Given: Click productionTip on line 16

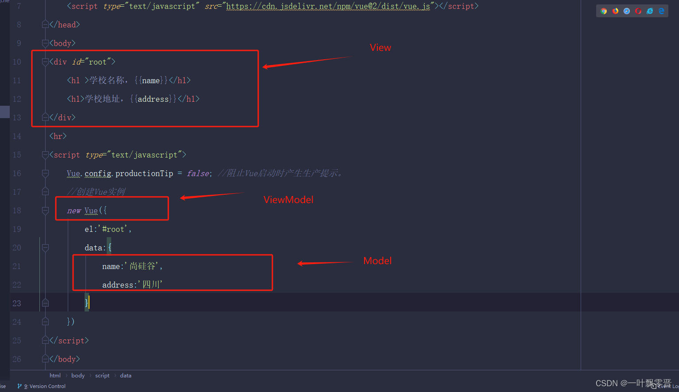Looking at the screenshot, I should click(144, 173).
